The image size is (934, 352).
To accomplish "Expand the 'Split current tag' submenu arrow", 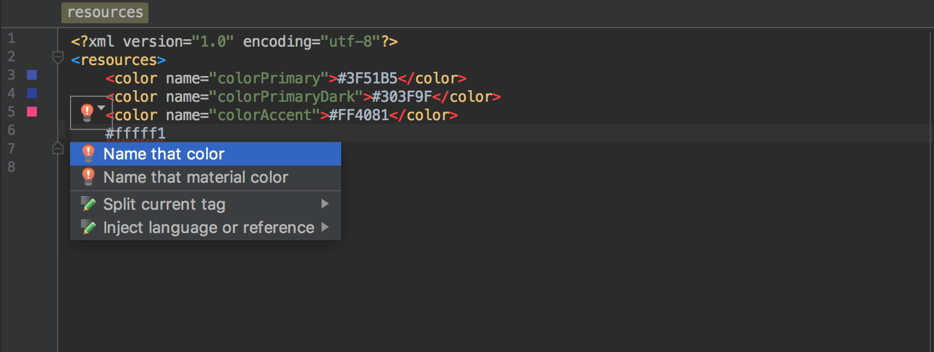I will 325,204.
